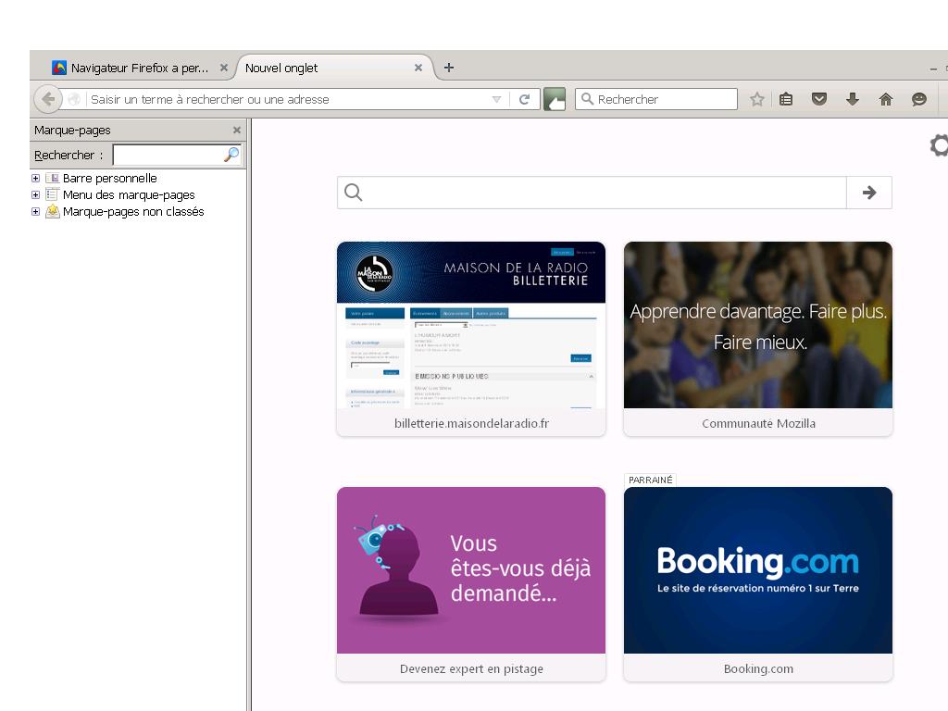
Task: Expand the Menu des marque-pages folder
Action: tap(36, 194)
